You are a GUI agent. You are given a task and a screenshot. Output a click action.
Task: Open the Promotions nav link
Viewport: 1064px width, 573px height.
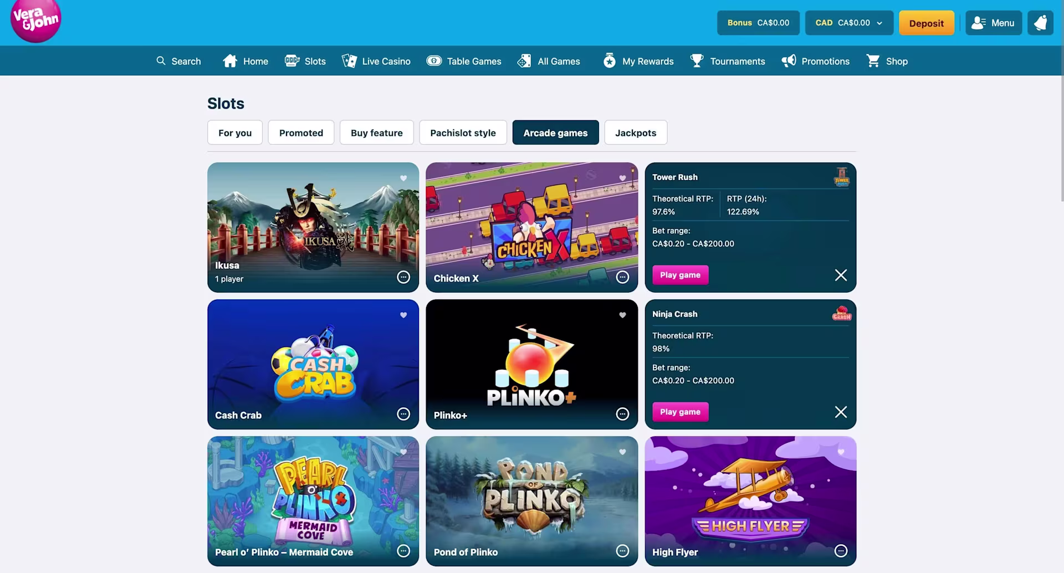(x=815, y=61)
